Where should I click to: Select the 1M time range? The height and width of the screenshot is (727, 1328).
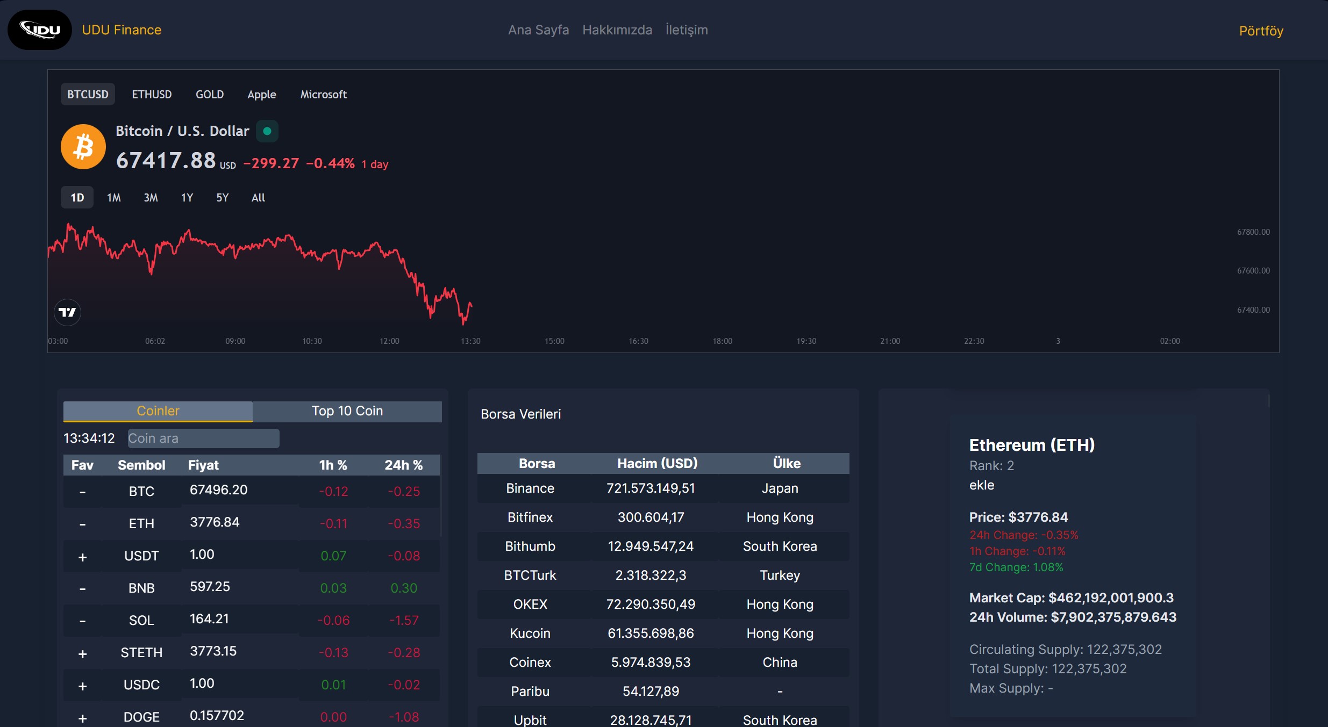click(x=113, y=198)
